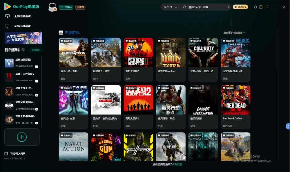Open the 极速会员 VIP membership button
The width and height of the screenshot is (290, 172).
pyautogui.click(x=240, y=7)
